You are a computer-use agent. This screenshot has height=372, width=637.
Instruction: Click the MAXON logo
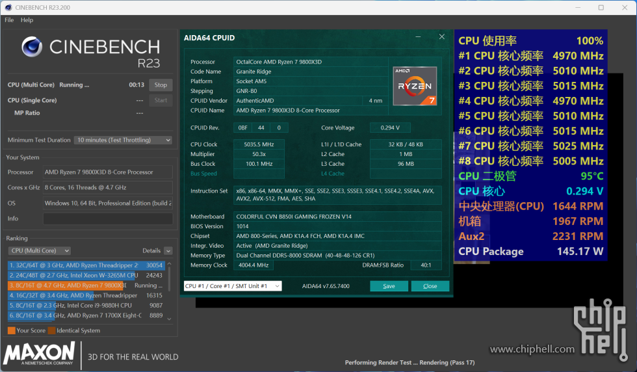[40, 353]
